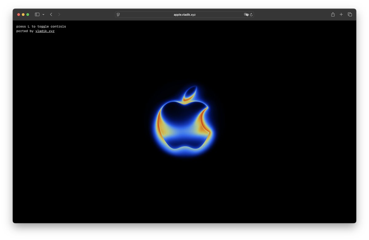This screenshot has height=240, width=369.
Task: Click the translate page icon
Action: click(x=246, y=14)
